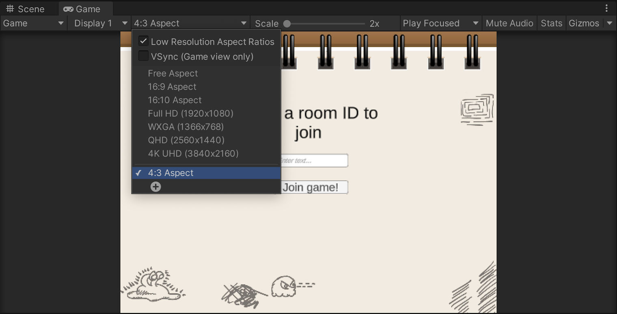Click the plus icon to add custom resolution
The width and height of the screenshot is (617, 314).
click(x=155, y=186)
